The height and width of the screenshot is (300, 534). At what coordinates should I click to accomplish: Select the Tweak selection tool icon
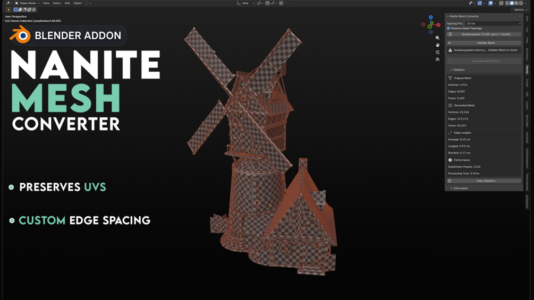pyautogui.click(x=9, y=10)
